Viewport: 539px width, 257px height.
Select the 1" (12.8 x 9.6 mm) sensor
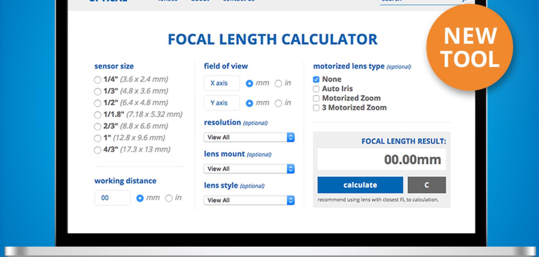pyautogui.click(x=98, y=138)
